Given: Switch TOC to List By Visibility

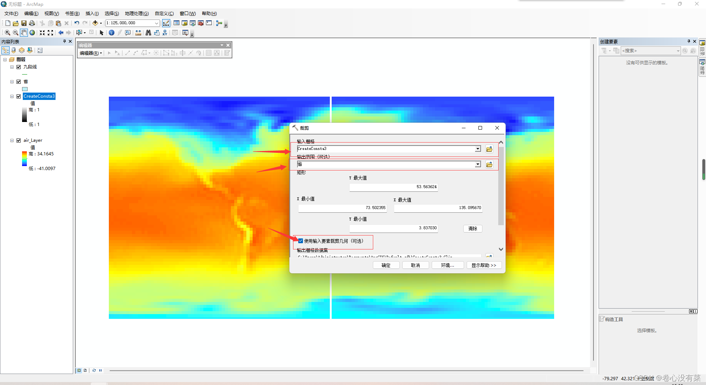Looking at the screenshot, I should pos(22,50).
